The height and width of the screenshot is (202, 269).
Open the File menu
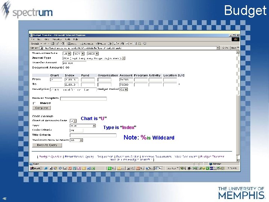click(x=33, y=39)
